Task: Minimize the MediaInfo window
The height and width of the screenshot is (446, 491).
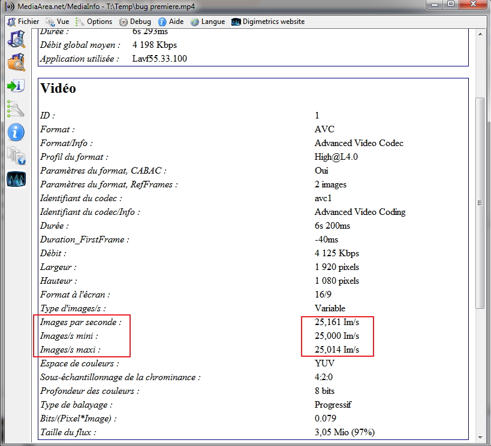Action: (x=435, y=4)
